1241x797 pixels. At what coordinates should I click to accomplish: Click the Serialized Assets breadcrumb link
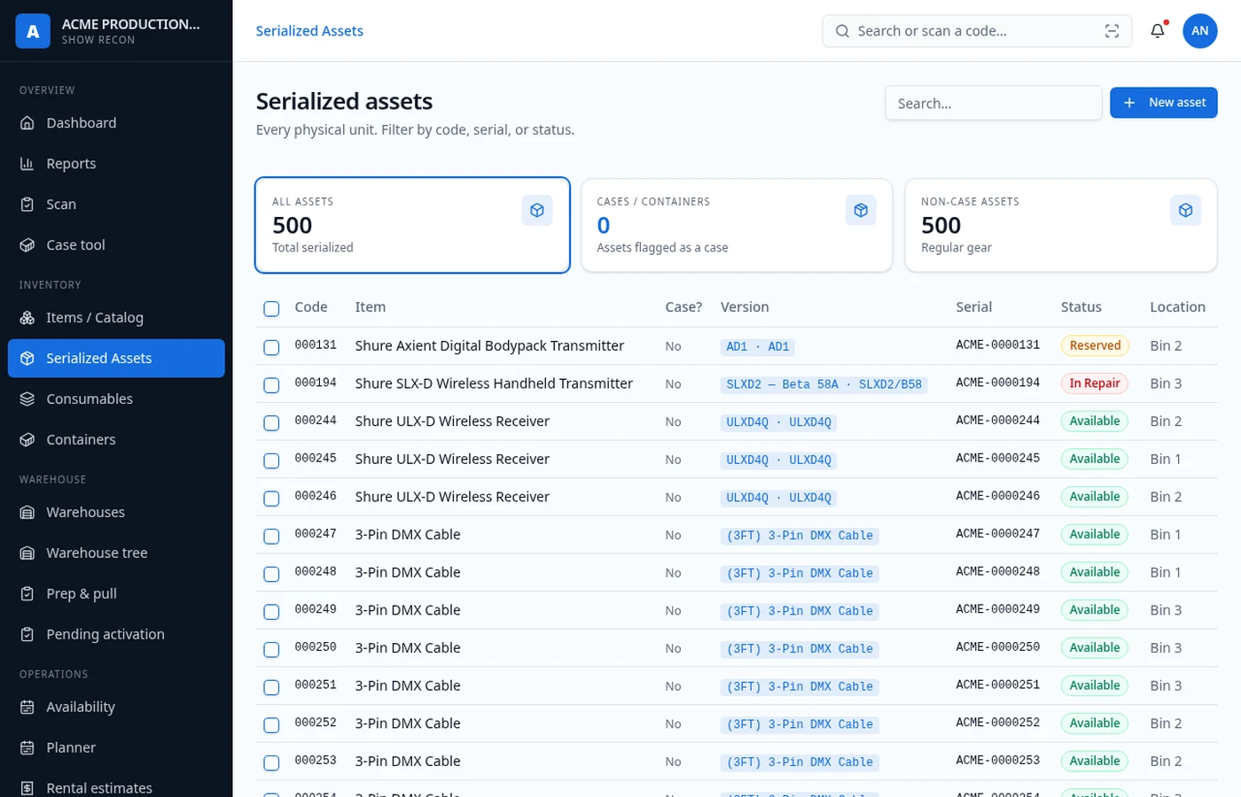click(x=309, y=31)
